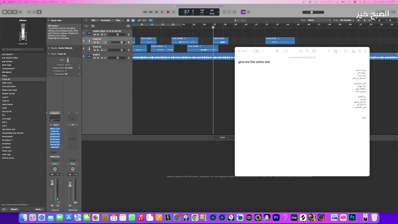
Task: Start playback with the Play button
Action: (162, 12)
